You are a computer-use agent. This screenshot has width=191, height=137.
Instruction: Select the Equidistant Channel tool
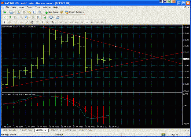point(32,22)
